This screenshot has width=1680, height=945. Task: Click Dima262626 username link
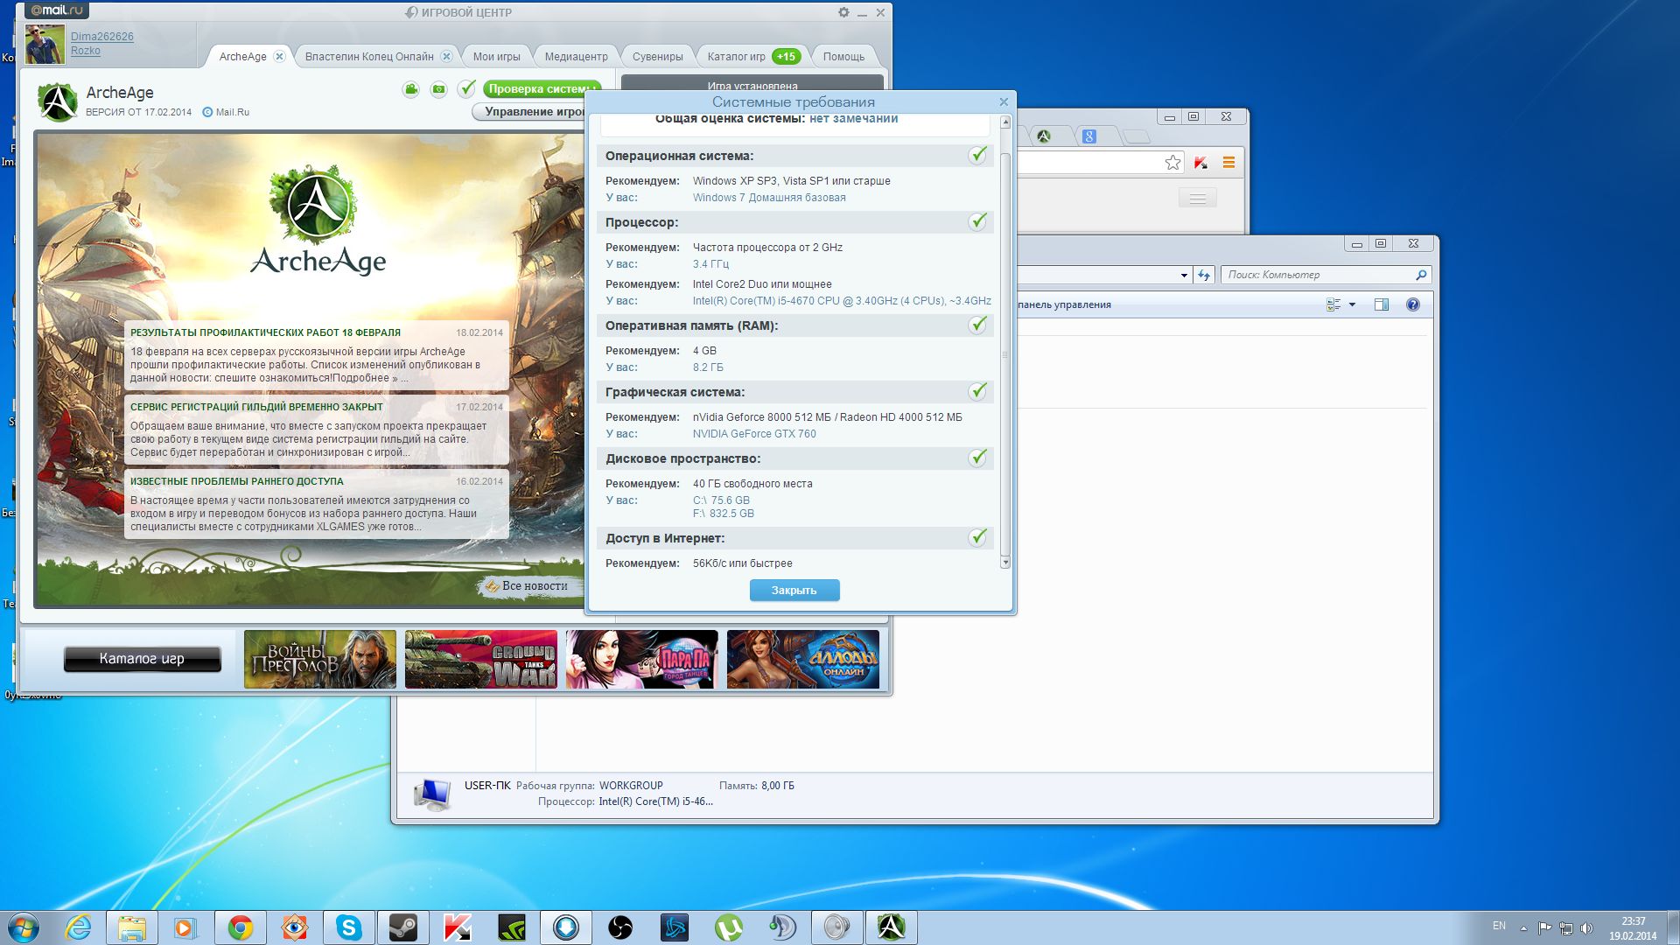pos(102,37)
